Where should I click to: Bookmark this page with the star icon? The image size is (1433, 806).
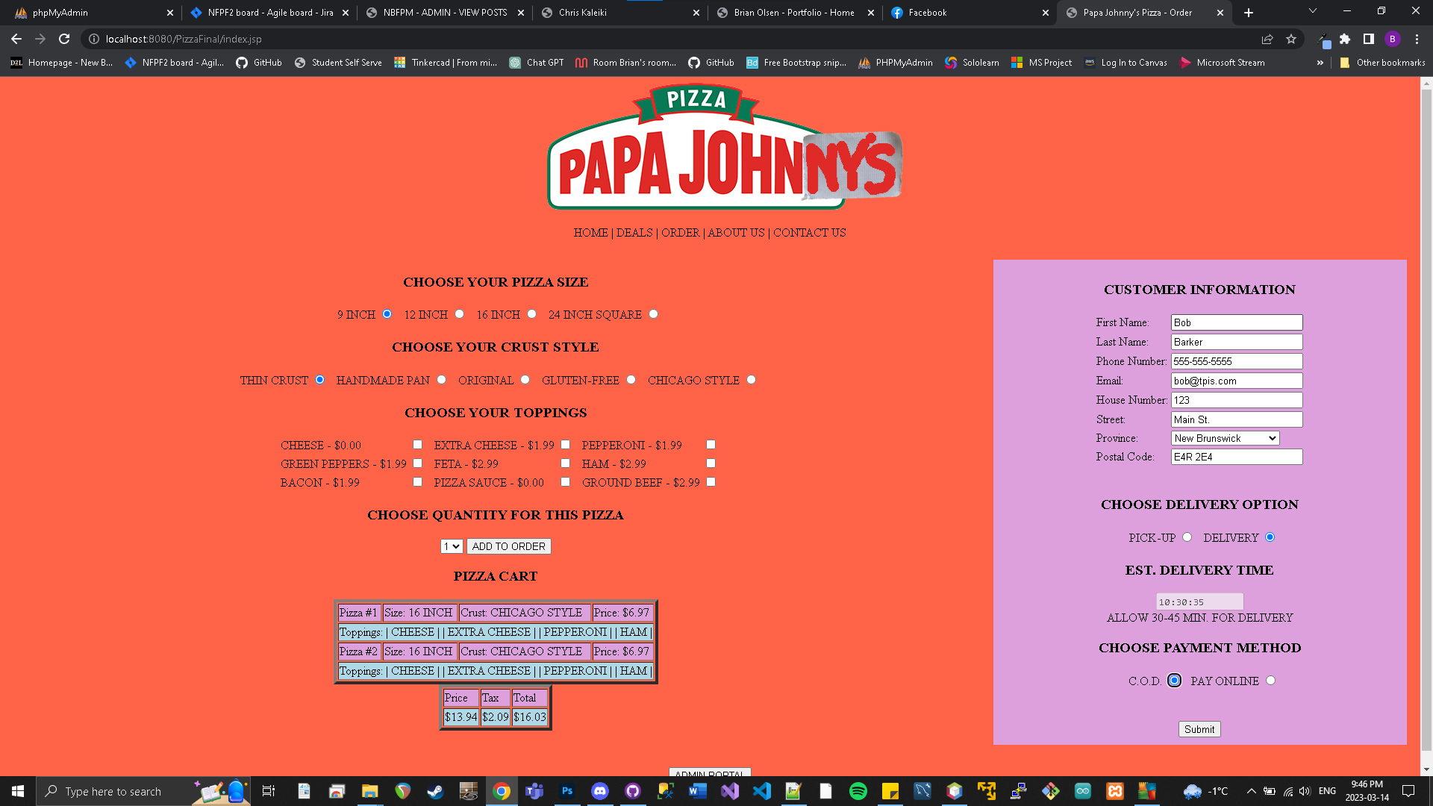[x=1291, y=39]
